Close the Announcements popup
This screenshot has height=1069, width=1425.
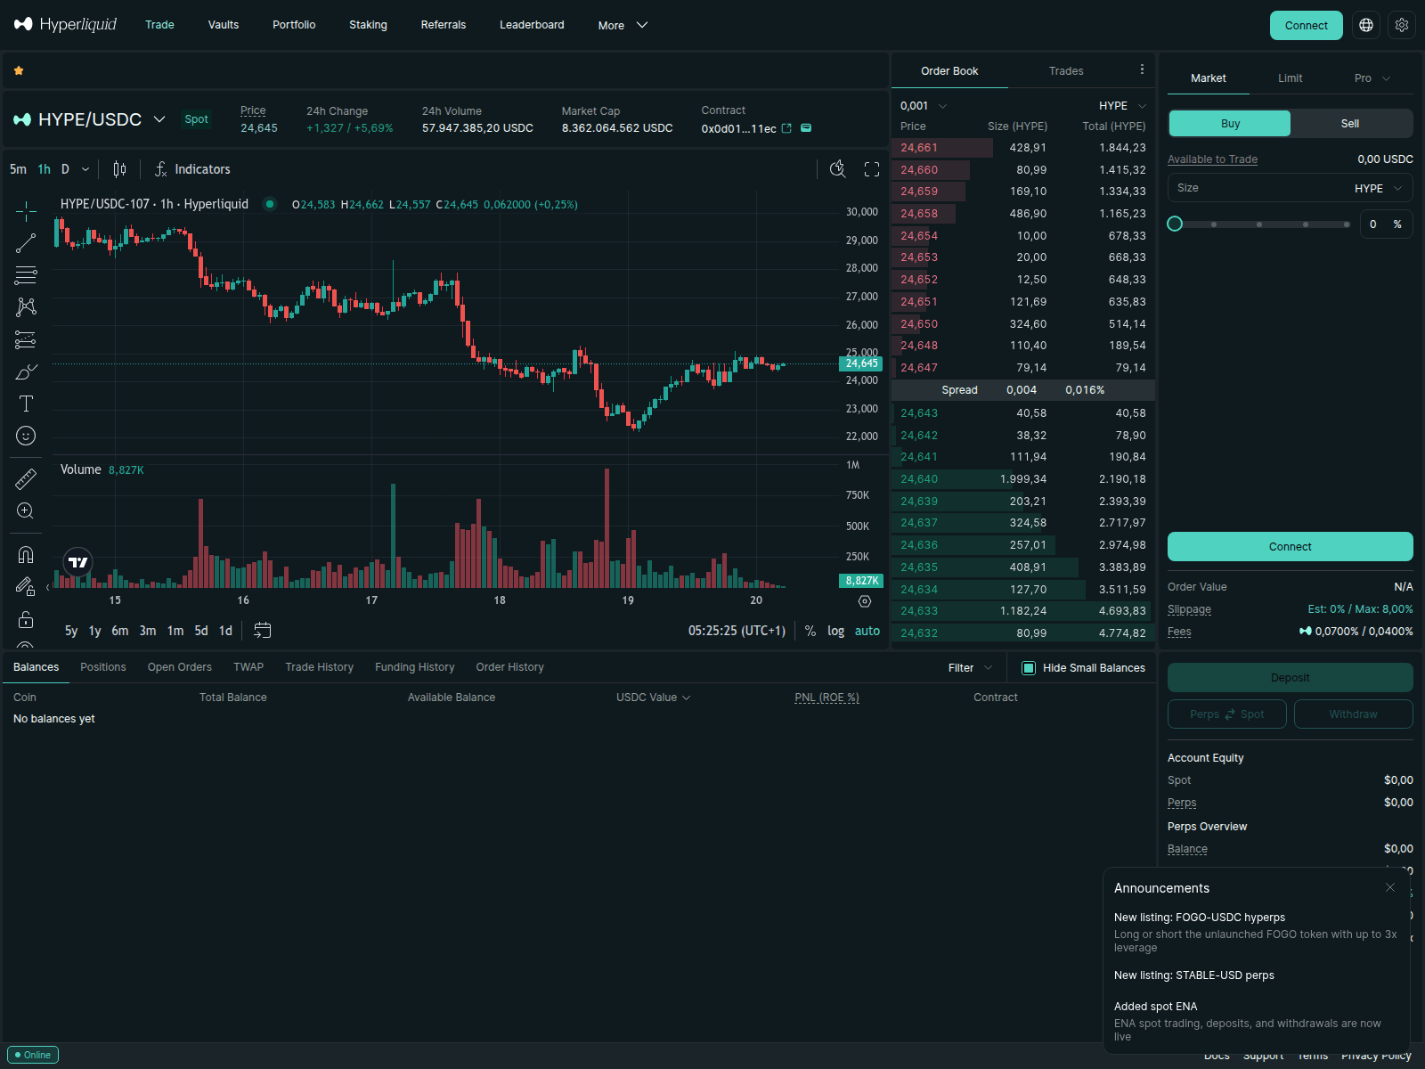pyautogui.click(x=1390, y=887)
